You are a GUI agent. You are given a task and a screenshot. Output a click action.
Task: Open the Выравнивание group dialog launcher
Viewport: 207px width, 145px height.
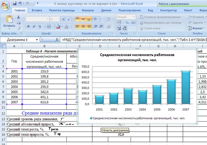(x=112, y=33)
